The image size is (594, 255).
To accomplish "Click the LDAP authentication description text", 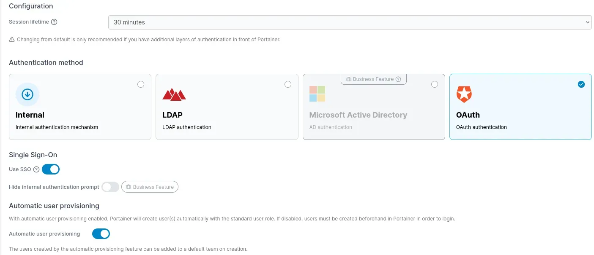I will point(187,127).
